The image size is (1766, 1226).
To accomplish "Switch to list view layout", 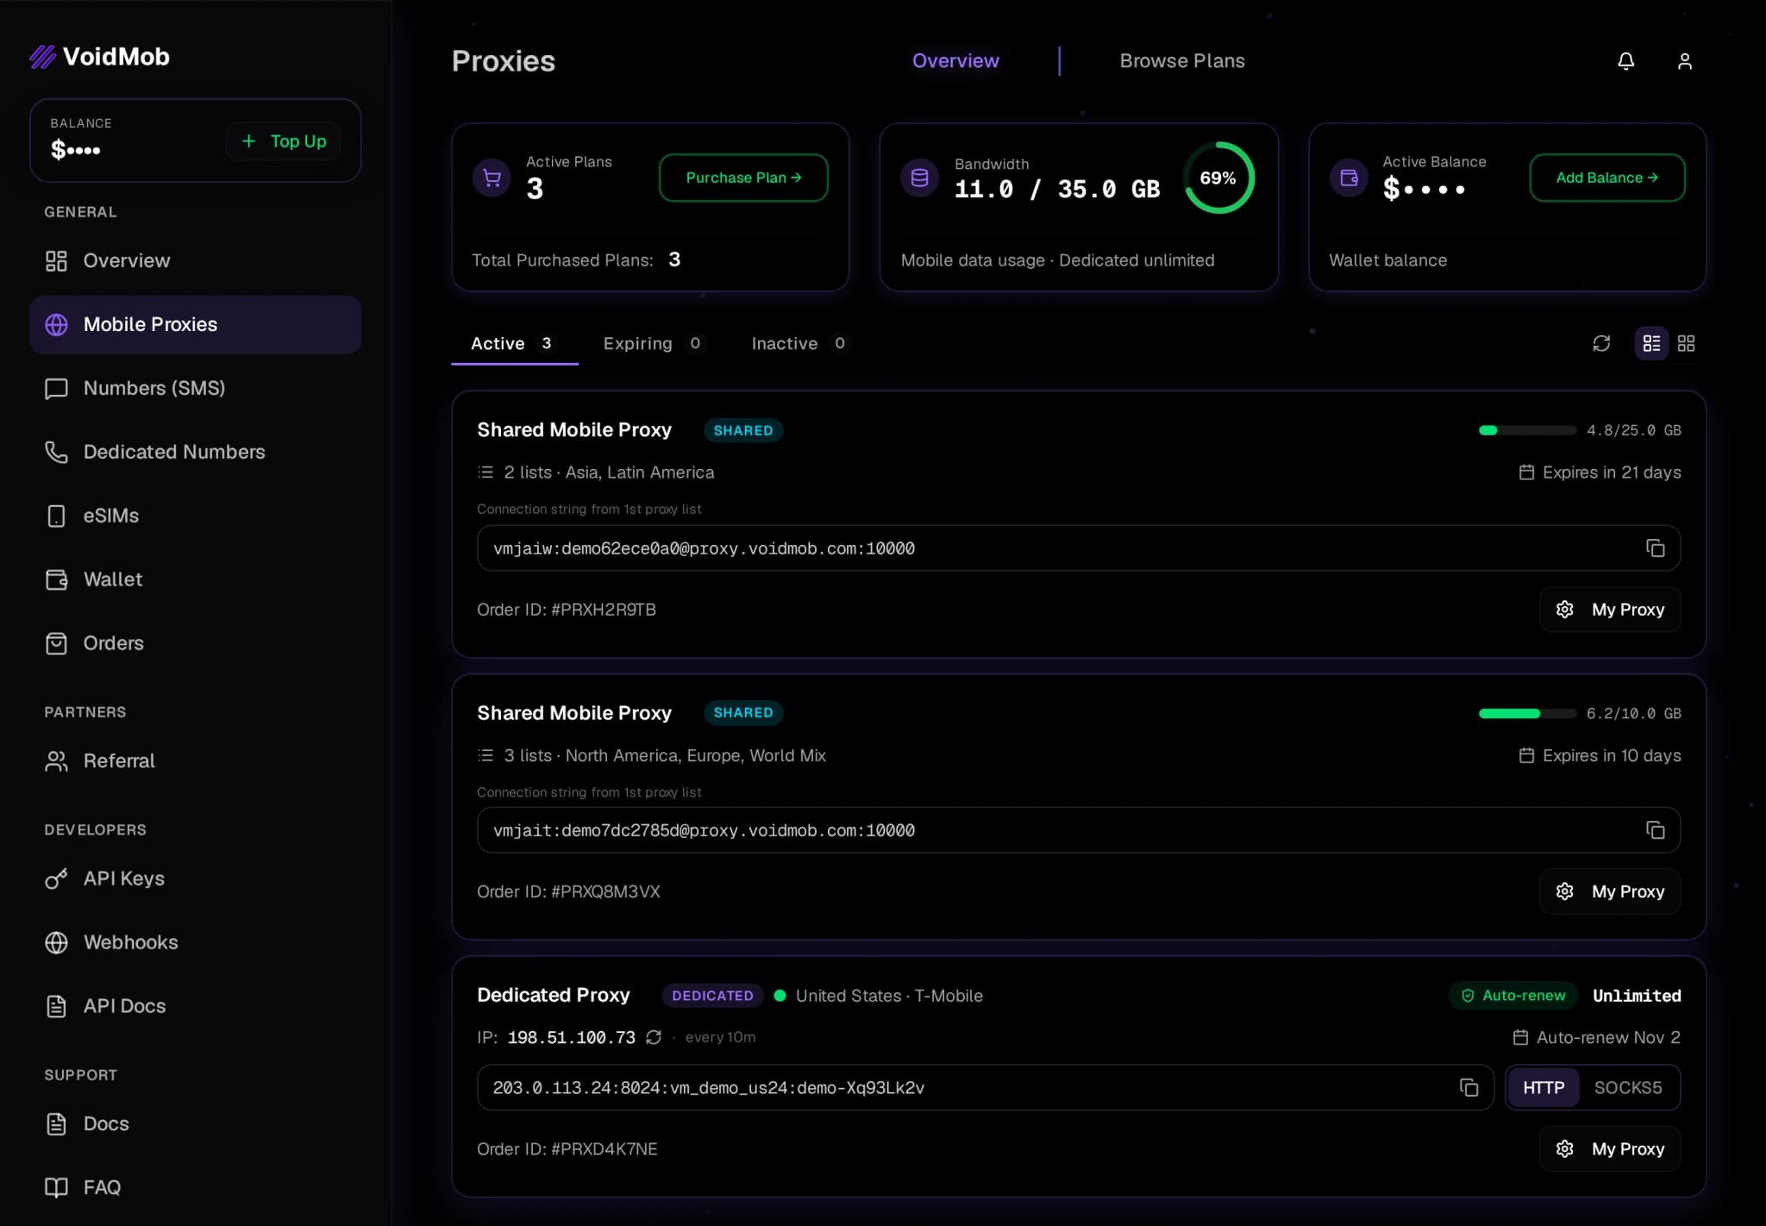I will [x=1651, y=344].
